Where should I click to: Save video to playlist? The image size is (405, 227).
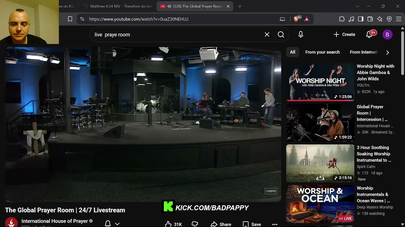252,224
